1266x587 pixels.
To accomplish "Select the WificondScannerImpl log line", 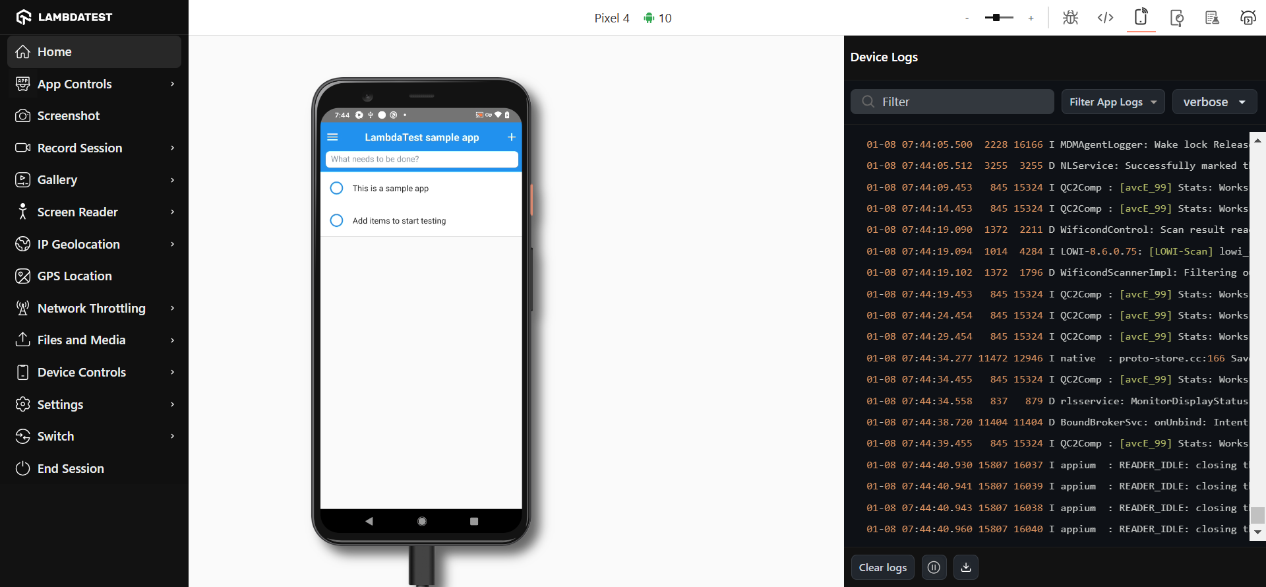I will point(1058,272).
